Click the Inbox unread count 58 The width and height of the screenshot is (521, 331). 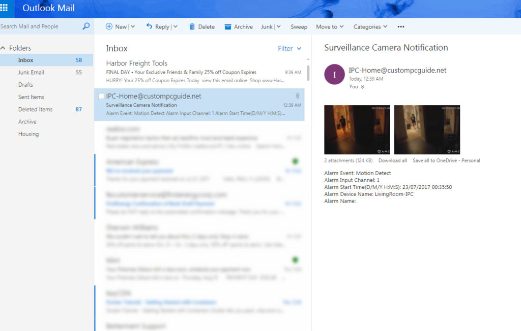[x=79, y=60]
